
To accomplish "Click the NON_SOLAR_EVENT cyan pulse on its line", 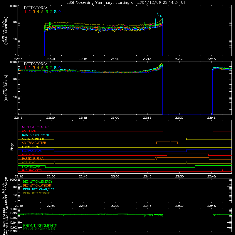I will (x=162, y=135).
